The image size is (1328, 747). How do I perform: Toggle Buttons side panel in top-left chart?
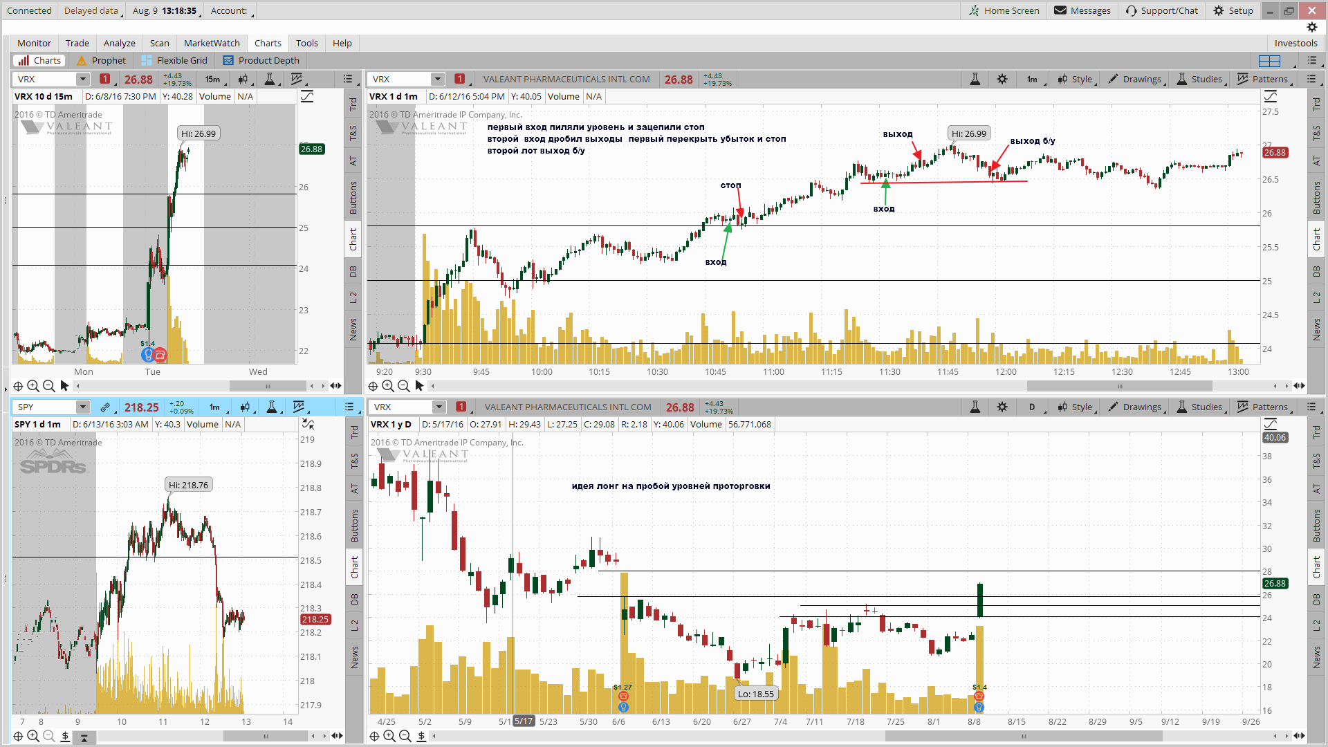(353, 197)
